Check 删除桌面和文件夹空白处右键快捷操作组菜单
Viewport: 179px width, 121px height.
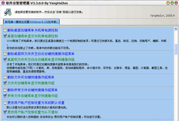[5, 54]
